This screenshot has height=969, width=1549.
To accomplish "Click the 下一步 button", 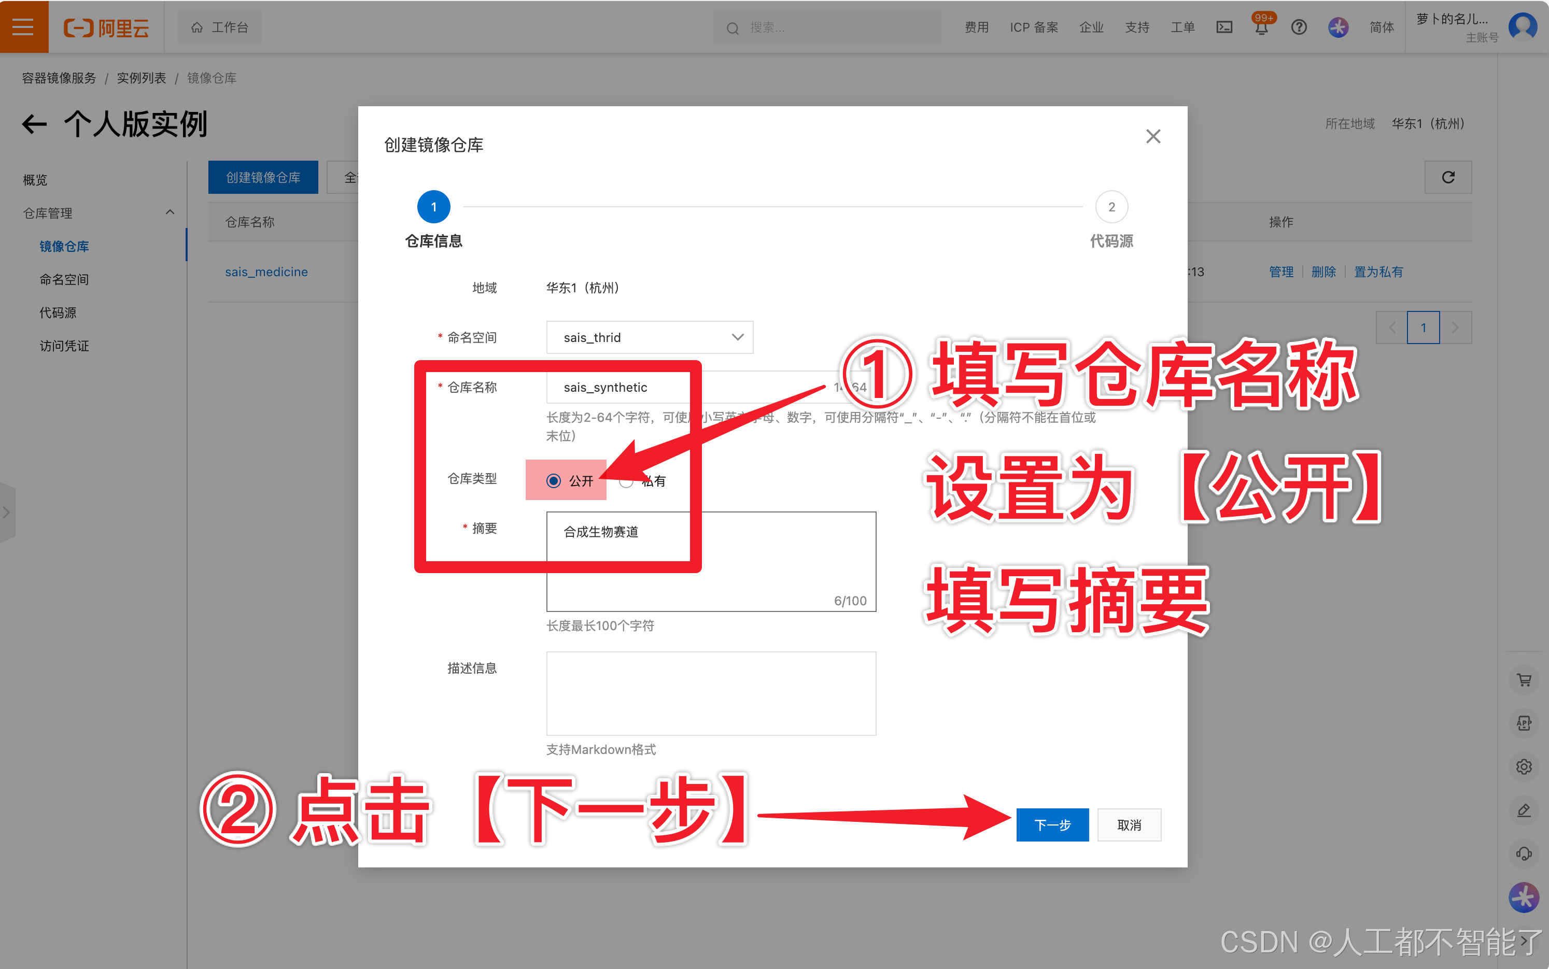I will click(1052, 825).
